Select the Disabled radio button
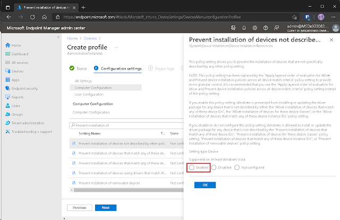The image size is (340, 220). (214, 167)
